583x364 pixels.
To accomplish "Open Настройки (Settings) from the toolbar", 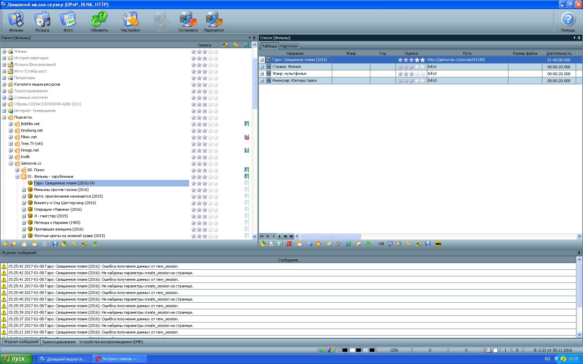I will pyautogui.click(x=130, y=21).
